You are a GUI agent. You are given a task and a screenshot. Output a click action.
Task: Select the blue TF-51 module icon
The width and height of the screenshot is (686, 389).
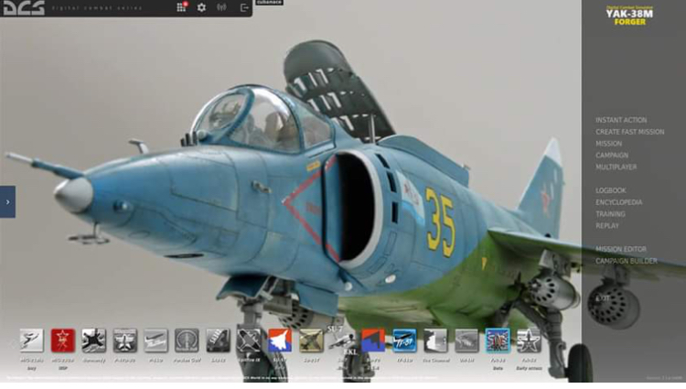pyautogui.click(x=404, y=340)
